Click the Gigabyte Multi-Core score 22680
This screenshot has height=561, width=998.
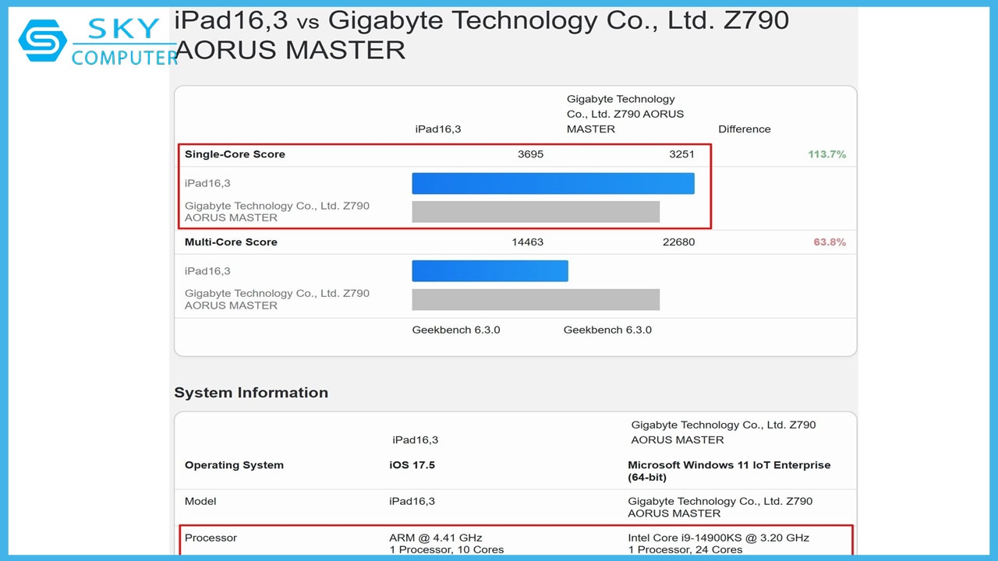coord(678,242)
